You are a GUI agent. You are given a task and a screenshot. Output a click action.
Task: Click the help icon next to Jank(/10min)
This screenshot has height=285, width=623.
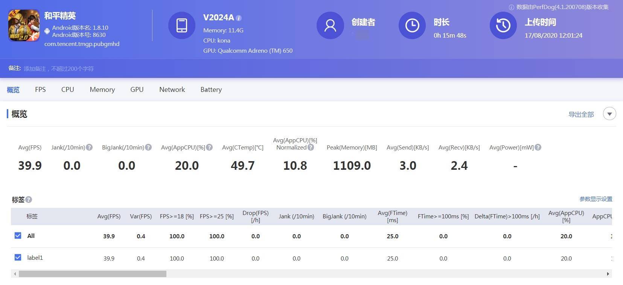89,147
